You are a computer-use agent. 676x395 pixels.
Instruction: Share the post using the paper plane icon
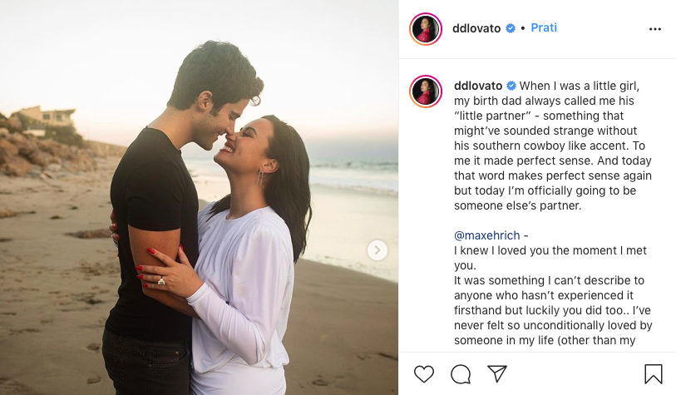point(496,373)
